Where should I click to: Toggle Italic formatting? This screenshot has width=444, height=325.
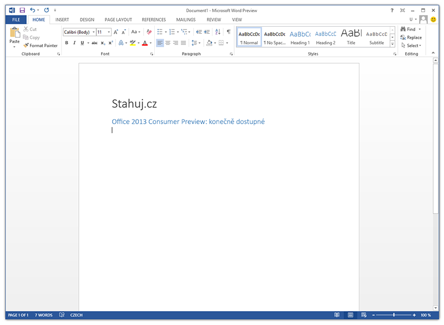point(74,43)
